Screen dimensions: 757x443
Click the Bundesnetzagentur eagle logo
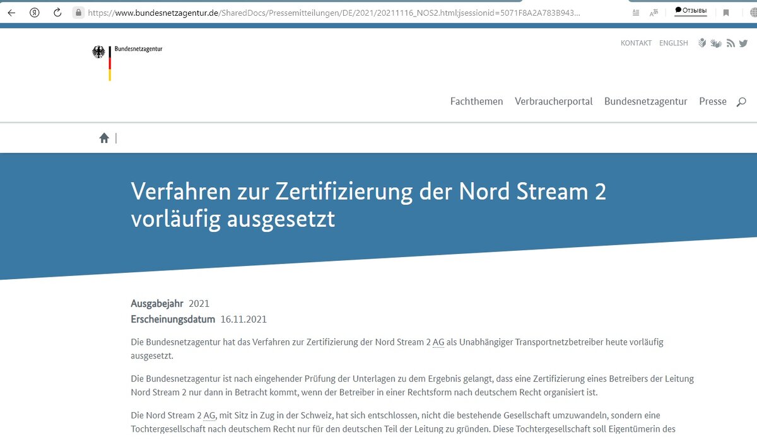(x=98, y=53)
